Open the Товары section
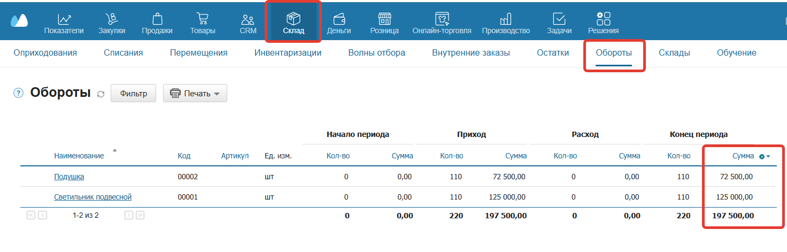The image size is (787, 252). pos(203,24)
